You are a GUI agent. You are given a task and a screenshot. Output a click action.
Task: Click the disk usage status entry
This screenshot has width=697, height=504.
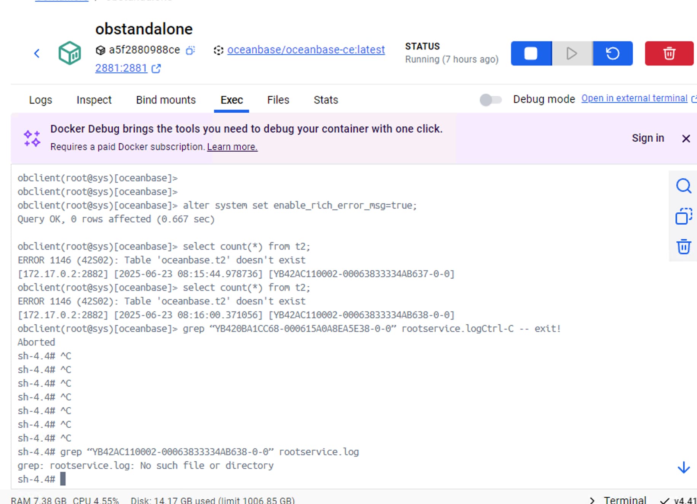coord(213,500)
